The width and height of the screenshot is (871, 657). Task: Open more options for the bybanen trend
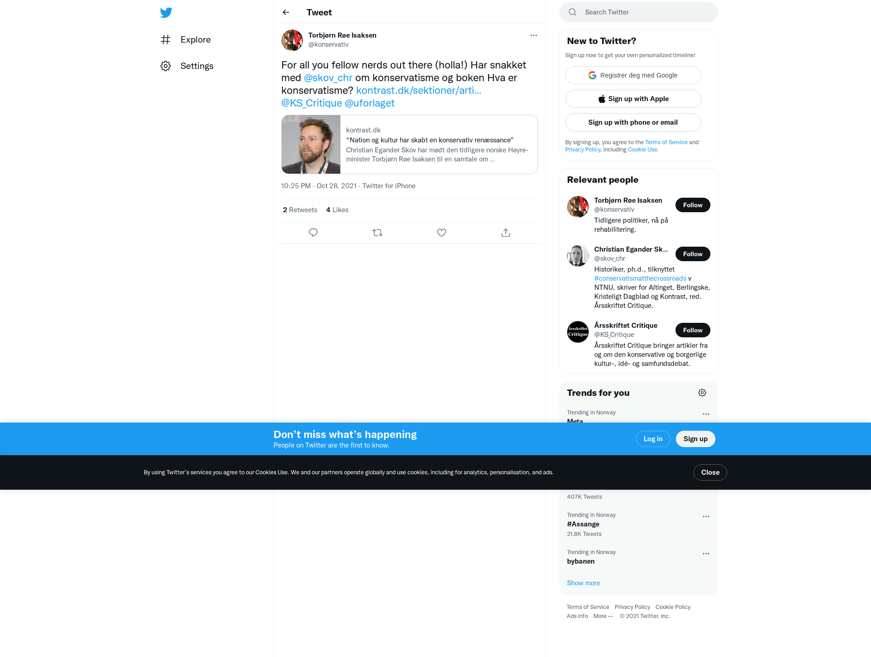pos(706,554)
